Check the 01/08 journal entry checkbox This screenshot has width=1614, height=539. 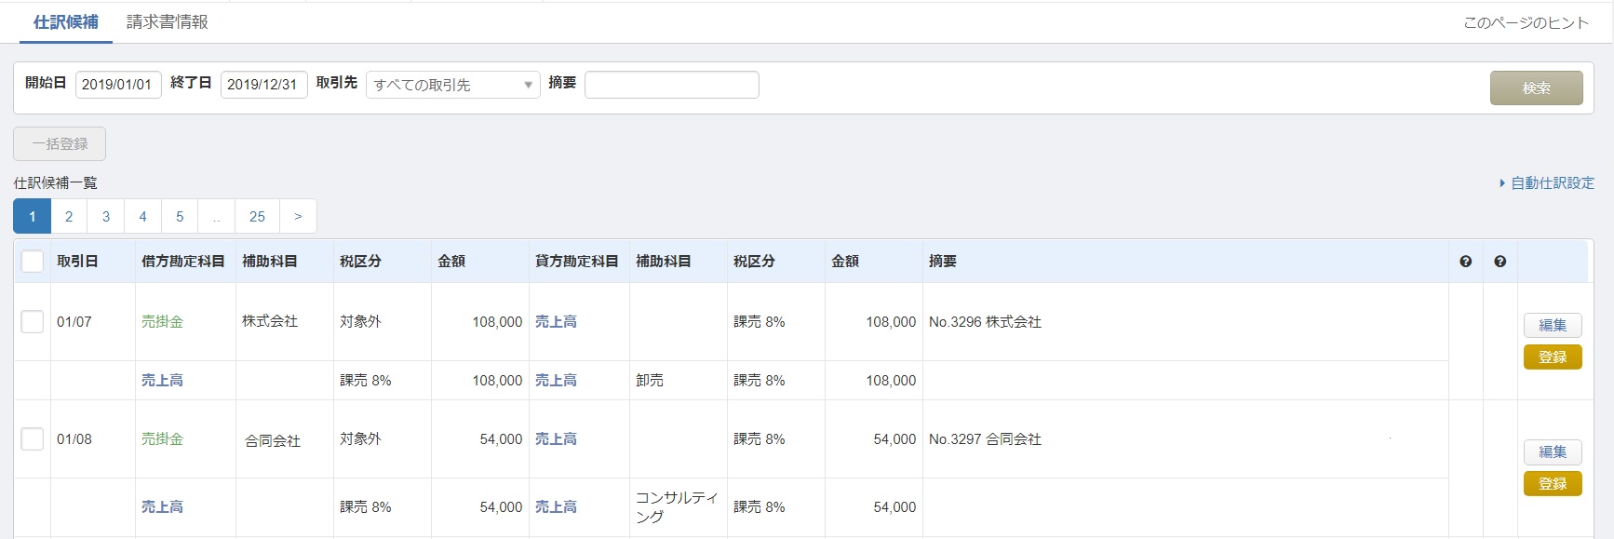click(x=33, y=439)
